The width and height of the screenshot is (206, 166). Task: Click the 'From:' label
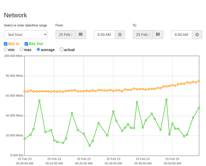(59, 26)
